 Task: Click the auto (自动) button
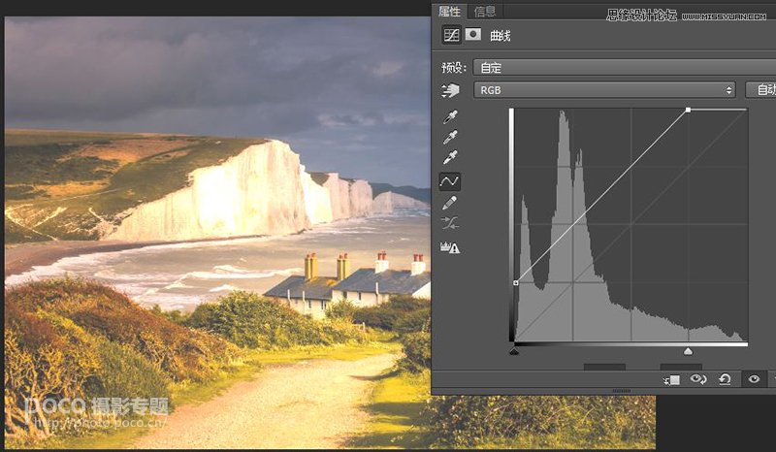pos(762,90)
